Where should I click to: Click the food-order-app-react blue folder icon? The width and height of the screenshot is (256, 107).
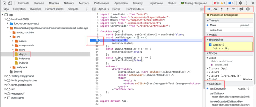(11, 23)
